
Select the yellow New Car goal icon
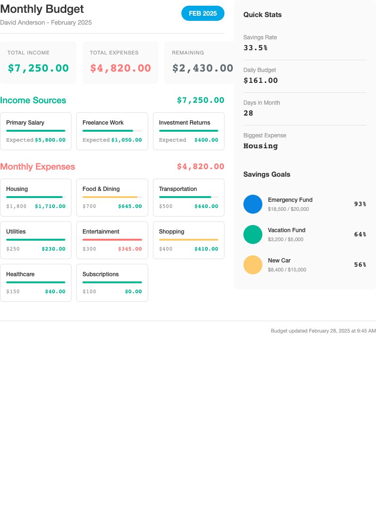253,265
